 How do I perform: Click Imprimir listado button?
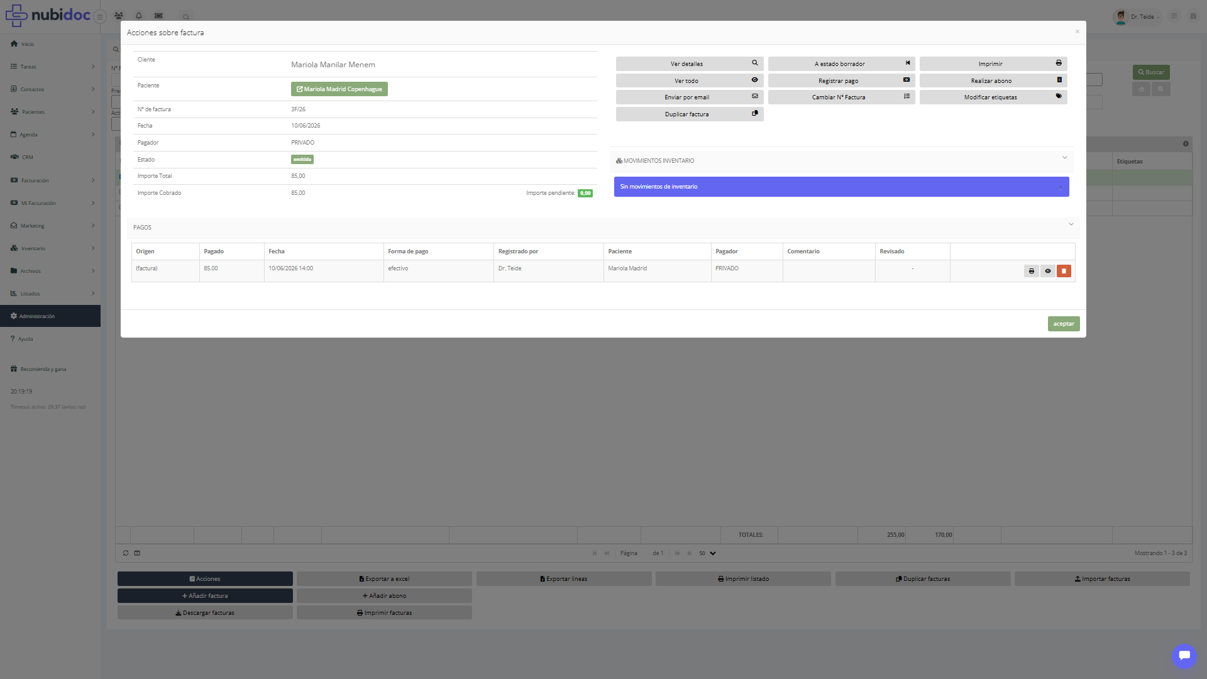coord(743,579)
